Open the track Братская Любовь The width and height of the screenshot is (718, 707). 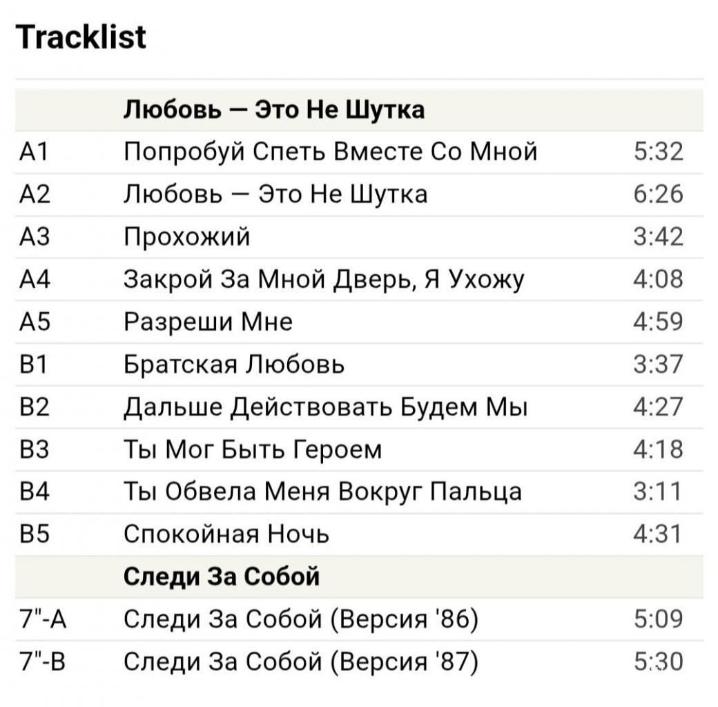pyautogui.click(x=234, y=364)
